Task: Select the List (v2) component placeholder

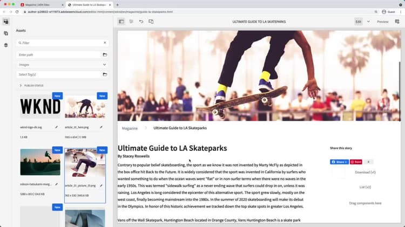Action: [365, 187]
